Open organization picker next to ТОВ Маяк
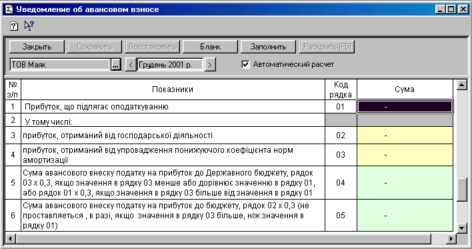This screenshot has height=249, width=472. pos(115,65)
